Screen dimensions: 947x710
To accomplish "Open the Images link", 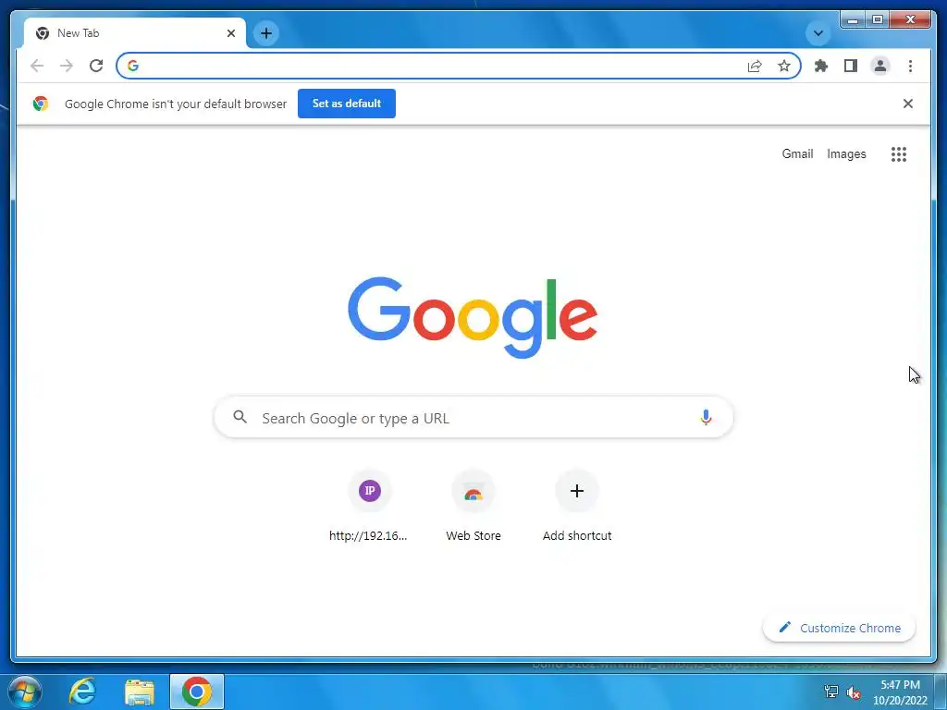I will pos(846,154).
